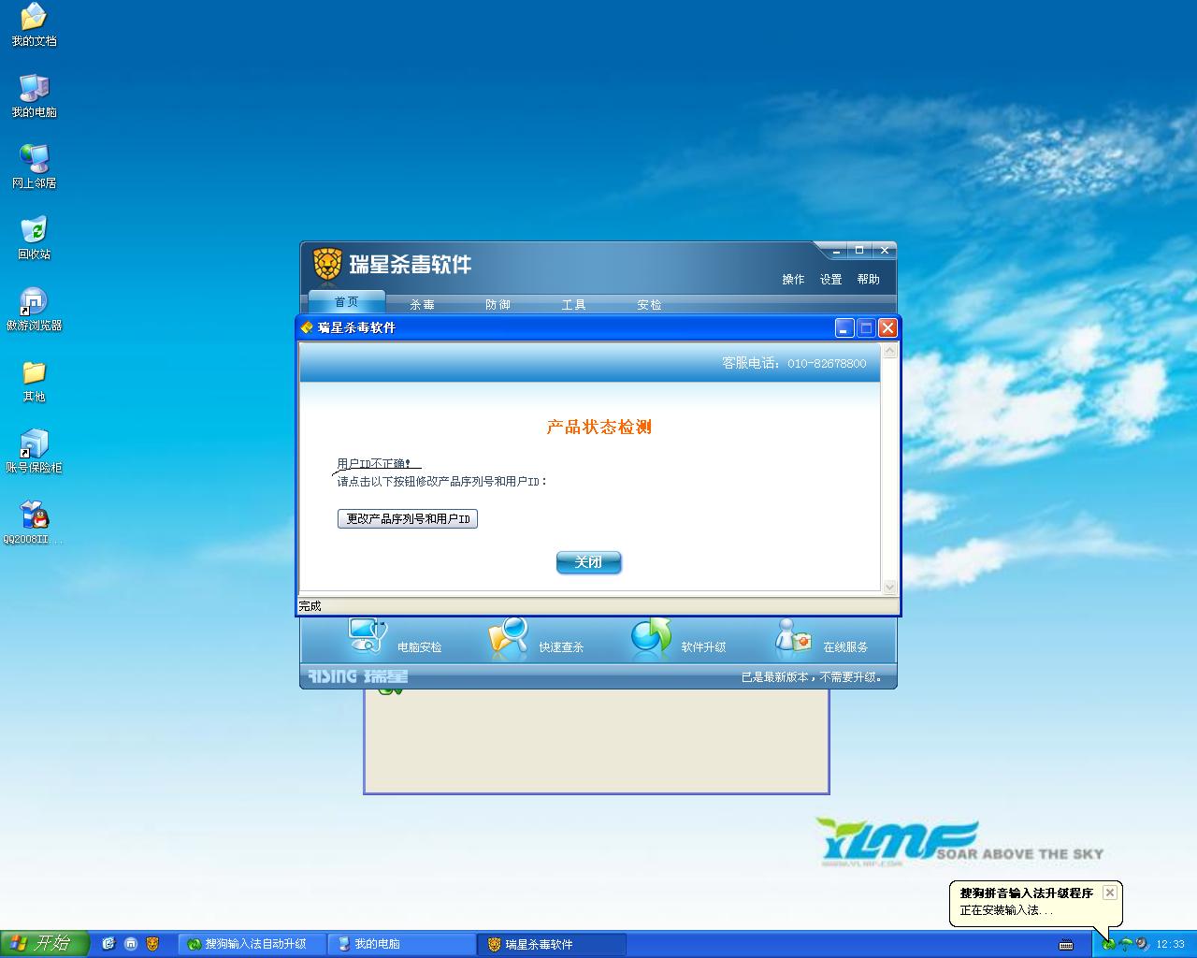This screenshot has width=1197, height=958.
Task: Open the volume speaker tray icon
Action: 1141,944
